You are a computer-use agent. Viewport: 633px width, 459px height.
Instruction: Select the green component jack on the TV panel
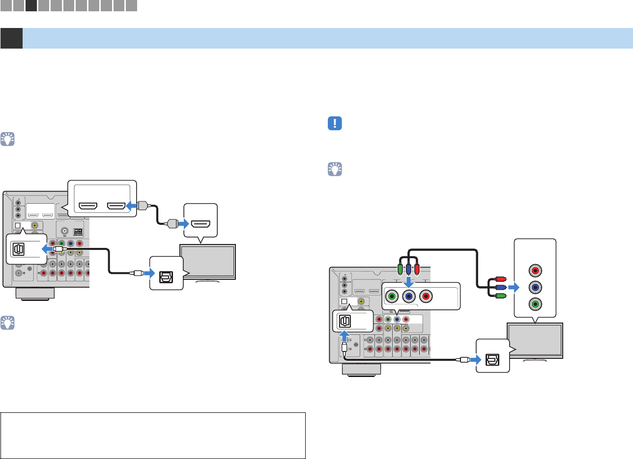point(536,304)
